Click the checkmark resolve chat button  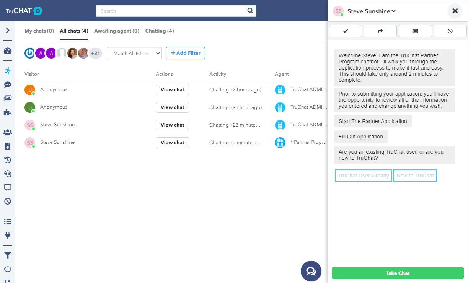(x=345, y=31)
